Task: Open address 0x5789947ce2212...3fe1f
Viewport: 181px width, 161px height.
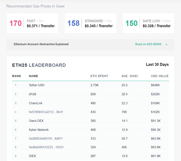Action: (46, 112)
